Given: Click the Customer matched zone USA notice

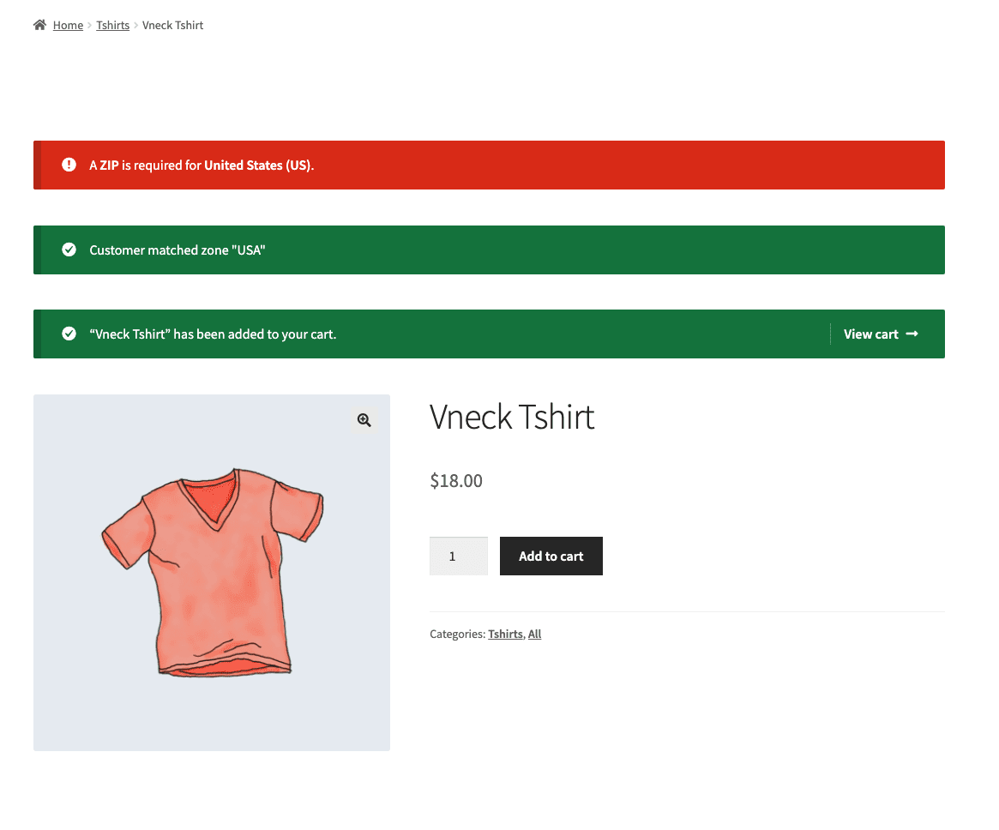Looking at the screenshot, I should tap(490, 250).
